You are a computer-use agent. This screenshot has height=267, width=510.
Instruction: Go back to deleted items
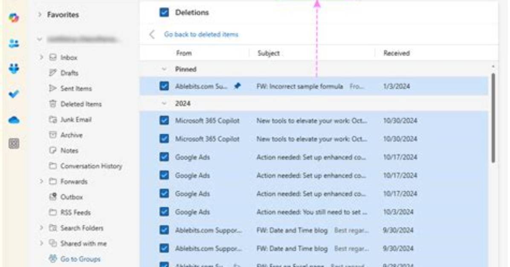pyautogui.click(x=201, y=34)
